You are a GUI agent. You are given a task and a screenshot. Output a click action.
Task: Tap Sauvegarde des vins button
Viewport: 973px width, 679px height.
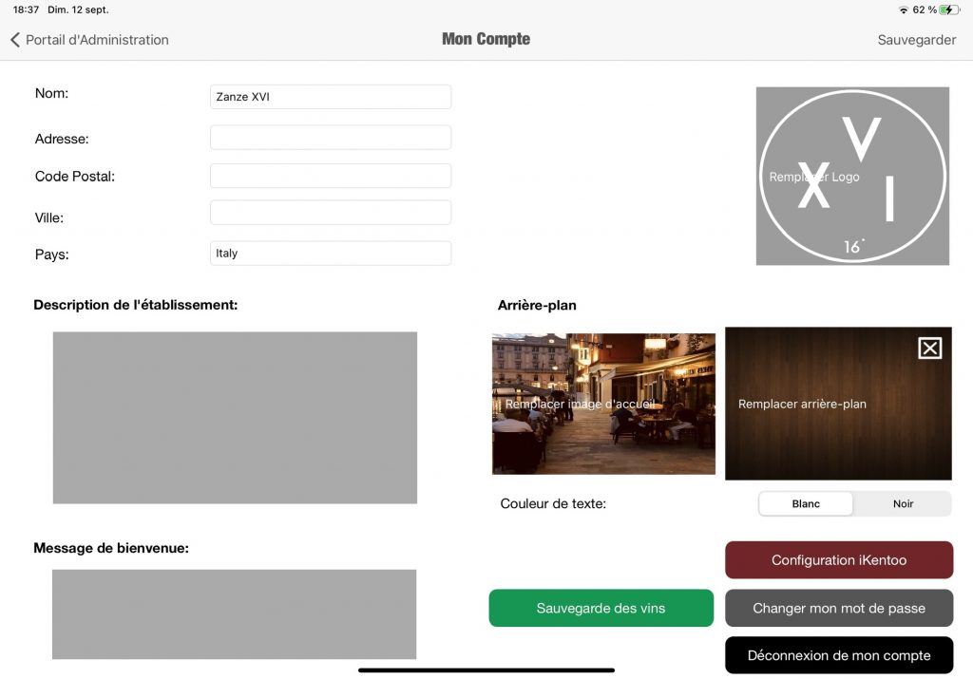pyautogui.click(x=601, y=609)
